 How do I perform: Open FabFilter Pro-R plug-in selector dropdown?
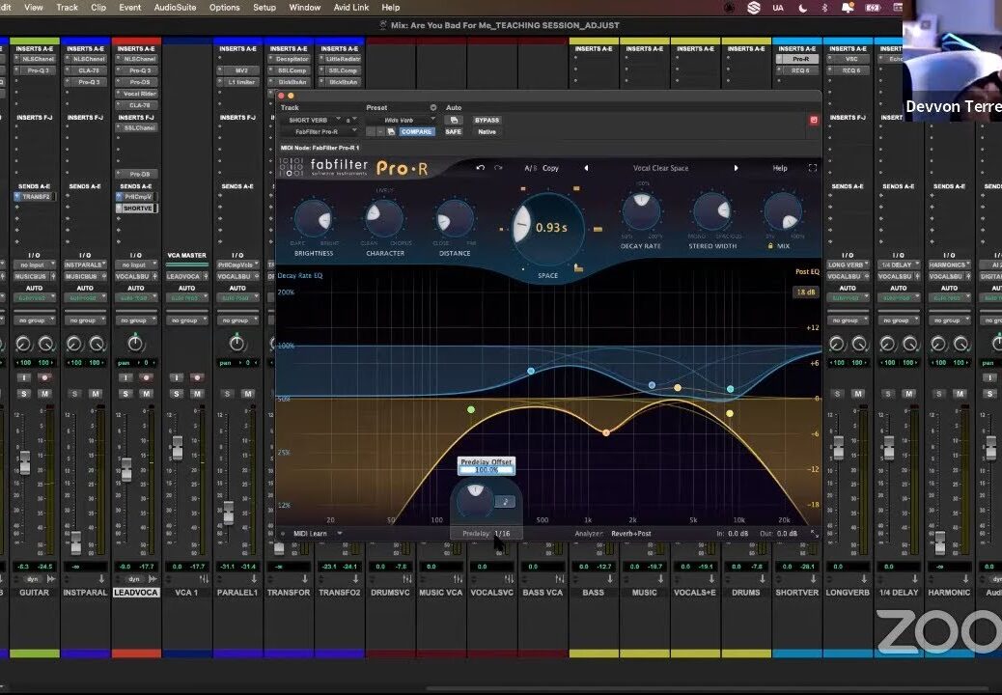click(319, 131)
